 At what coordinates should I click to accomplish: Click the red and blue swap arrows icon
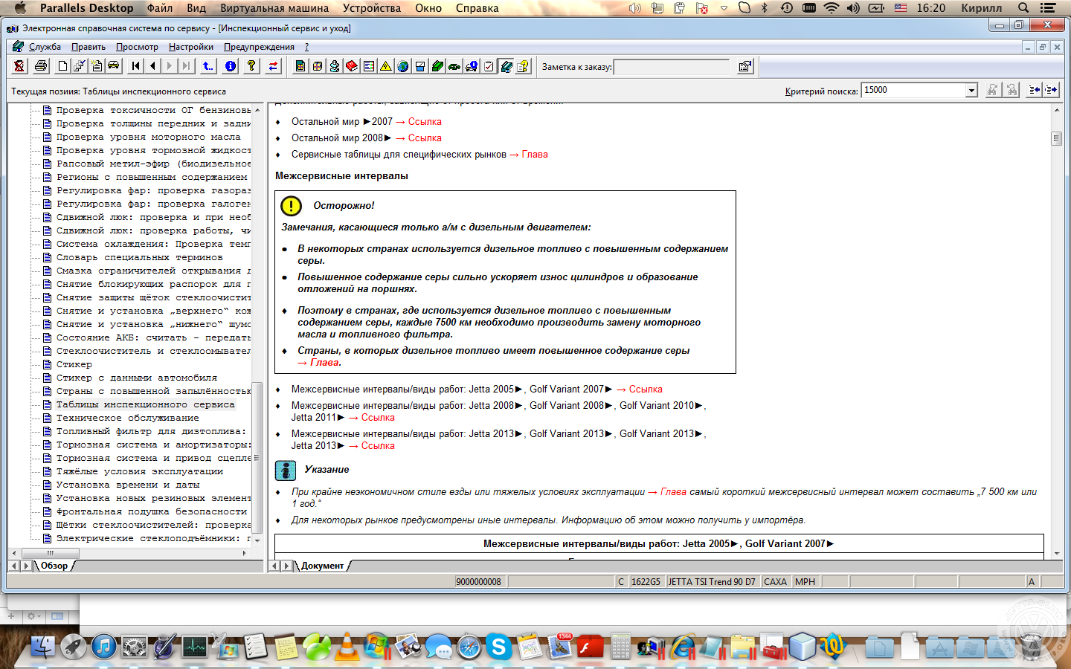pos(273,66)
